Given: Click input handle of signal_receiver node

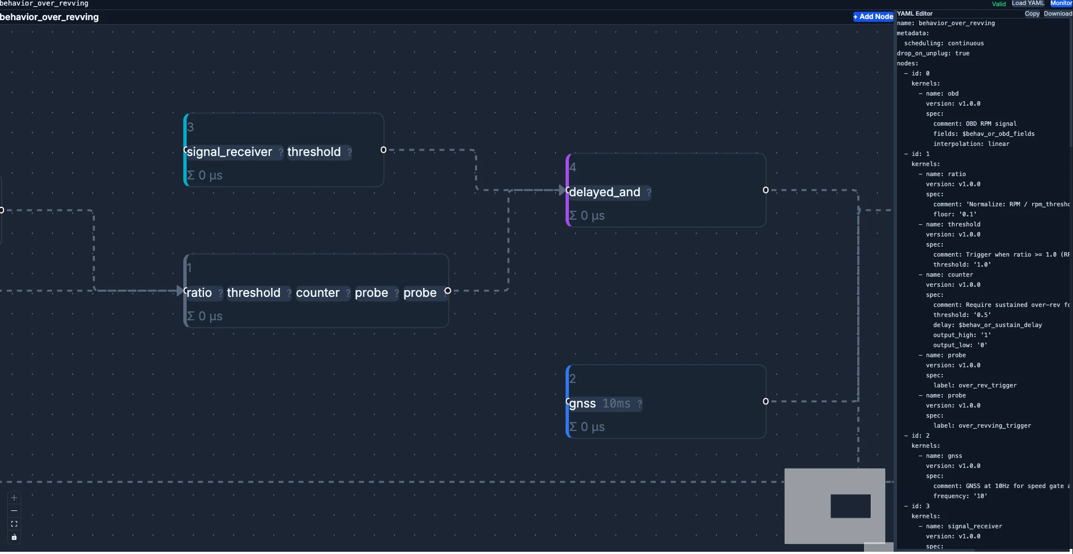Looking at the screenshot, I should point(186,150).
